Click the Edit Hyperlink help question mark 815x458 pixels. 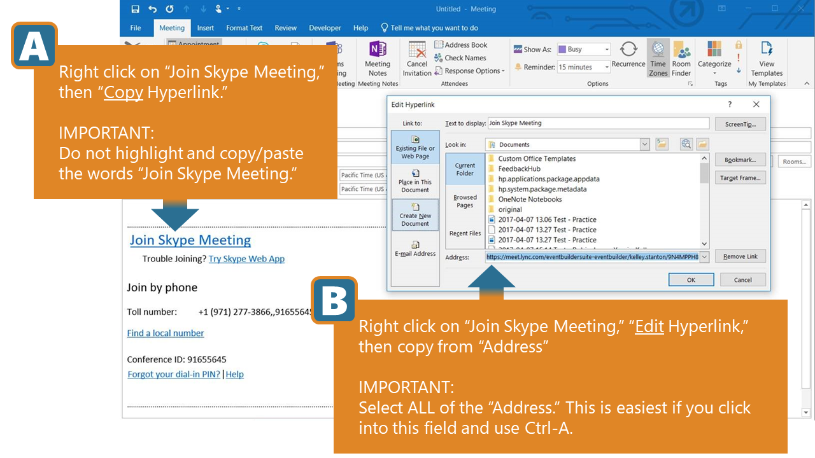click(x=730, y=104)
